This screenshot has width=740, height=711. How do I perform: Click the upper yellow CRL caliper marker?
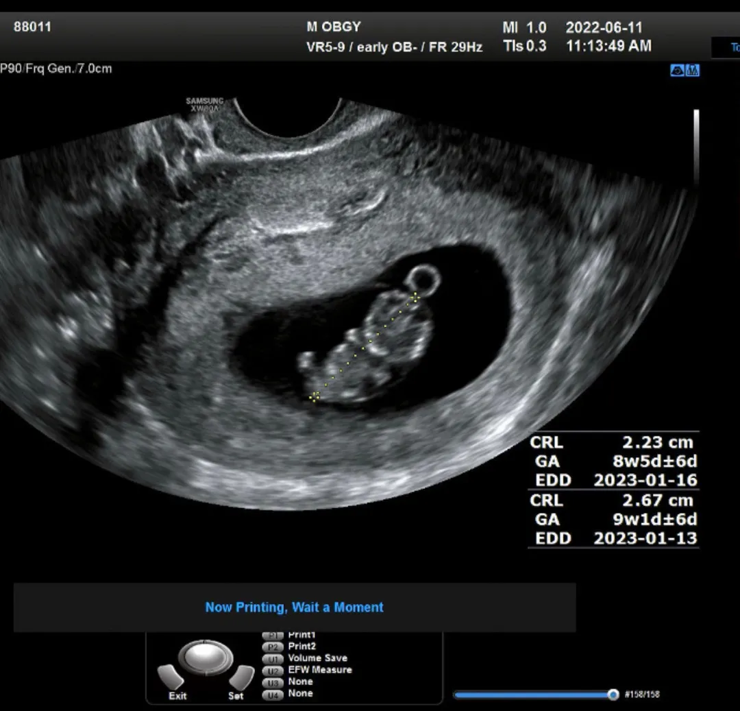click(415, 298)
